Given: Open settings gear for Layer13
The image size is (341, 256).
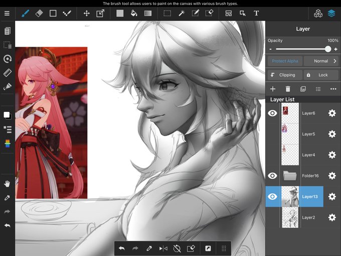Looking at the screenshot, I should tap(332, 197).
